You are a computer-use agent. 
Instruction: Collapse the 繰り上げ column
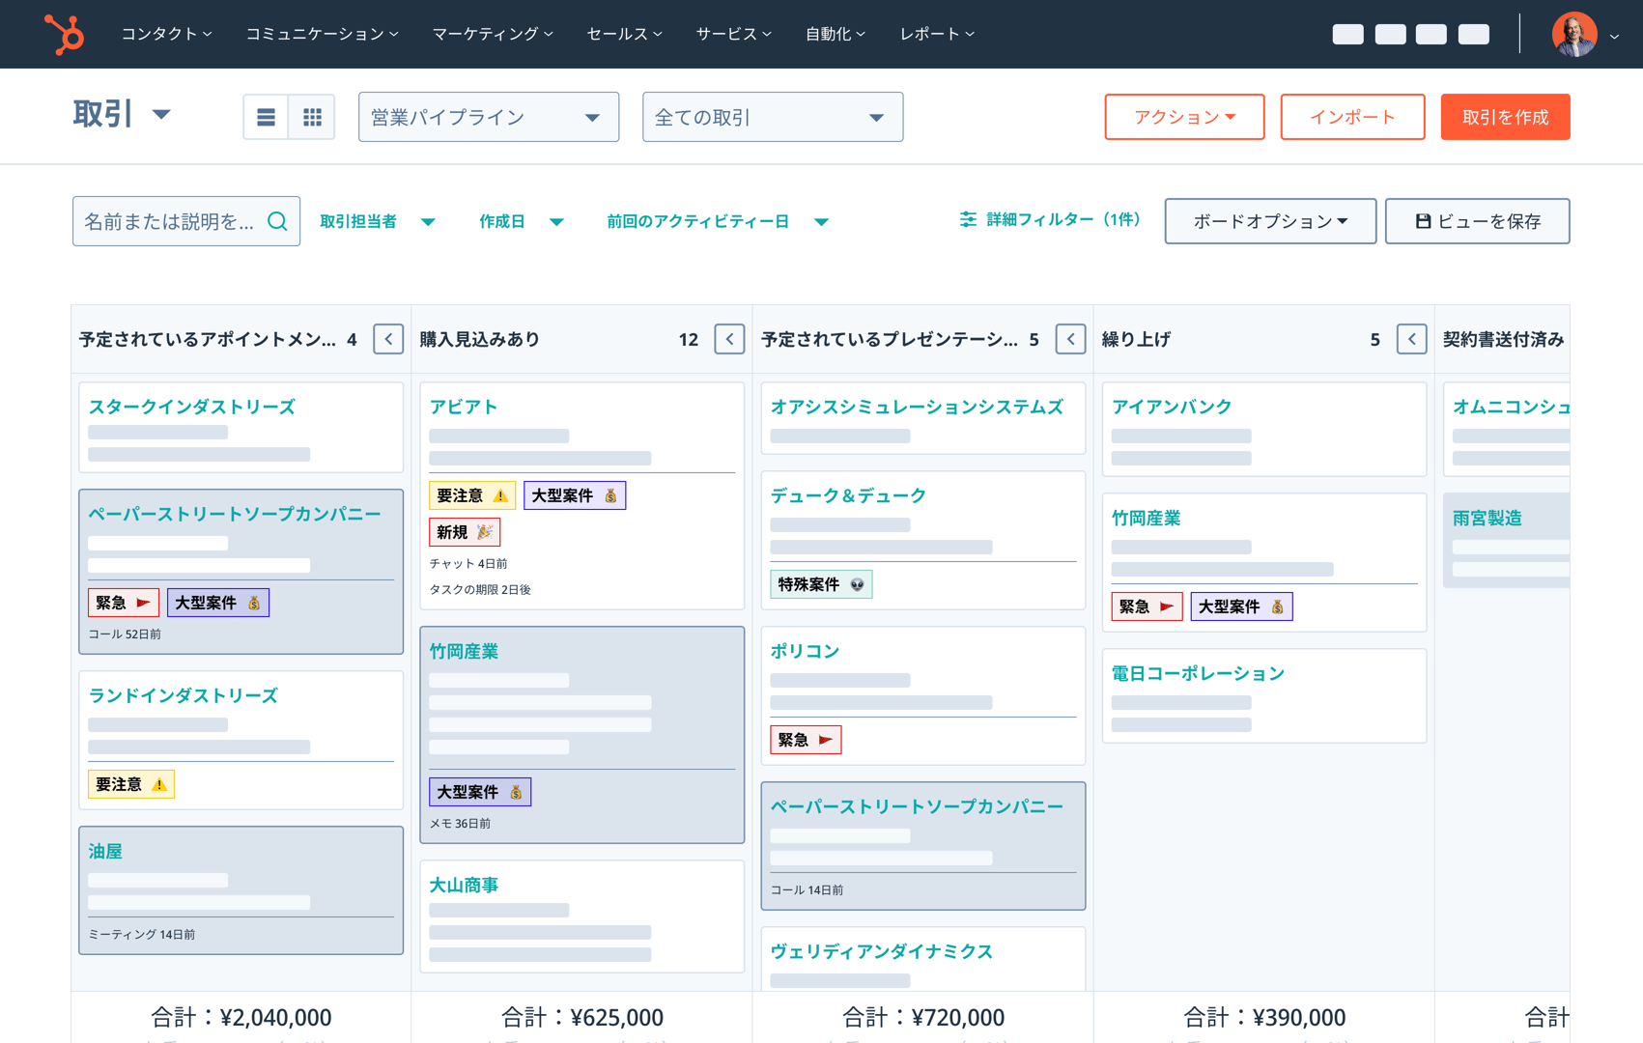pyautogui.click(x=1411, y=339)
